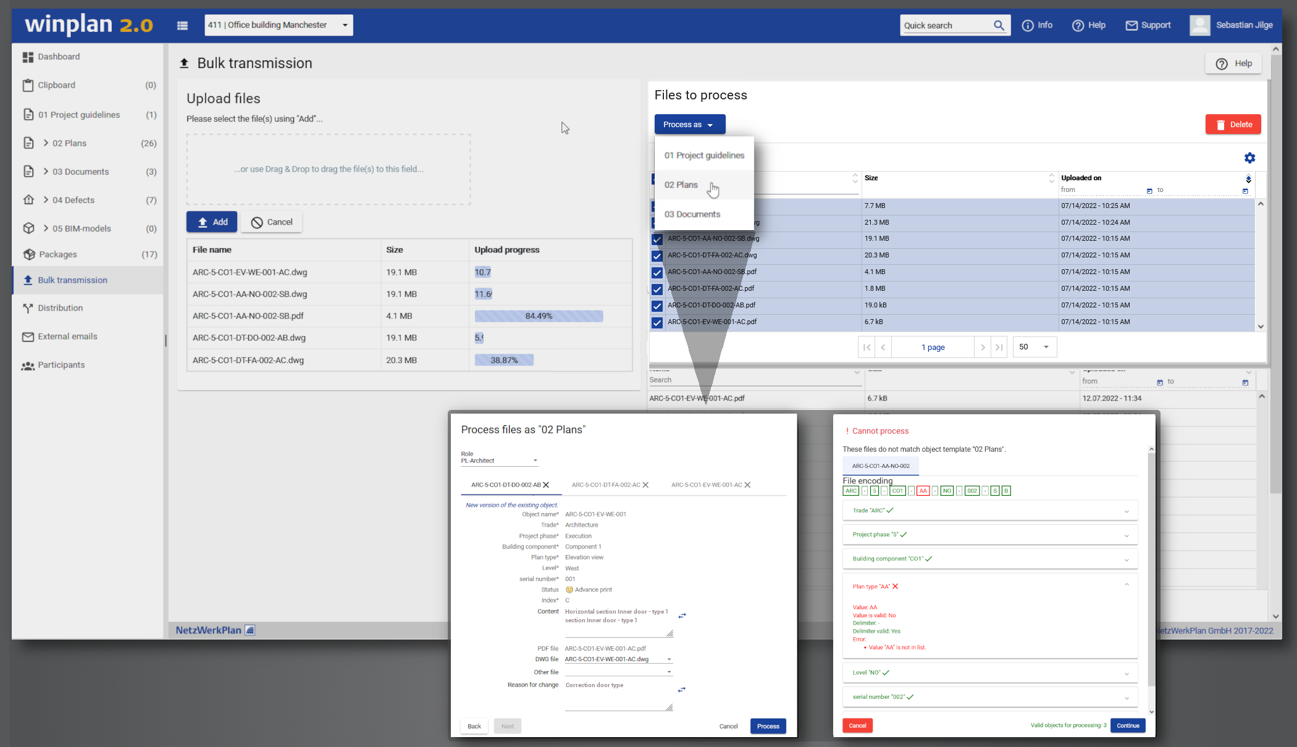Close the ARC-5-CO1-DT-DO-002-AB tab
This screenshot has width=1297, height=747.
click(x=546, y=485)
